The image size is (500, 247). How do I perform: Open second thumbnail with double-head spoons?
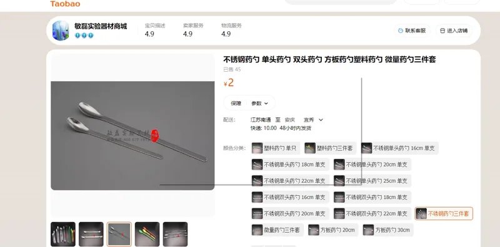click(91, 235)
